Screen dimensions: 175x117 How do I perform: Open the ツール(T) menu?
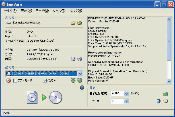(x=59, y=11)
